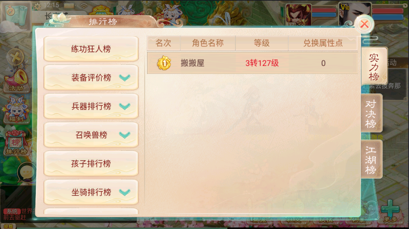The height and width of the screenshot is (229, 409).
Task: Open the 练功狂人榜 ranking
Action: (x=91, y=49)
